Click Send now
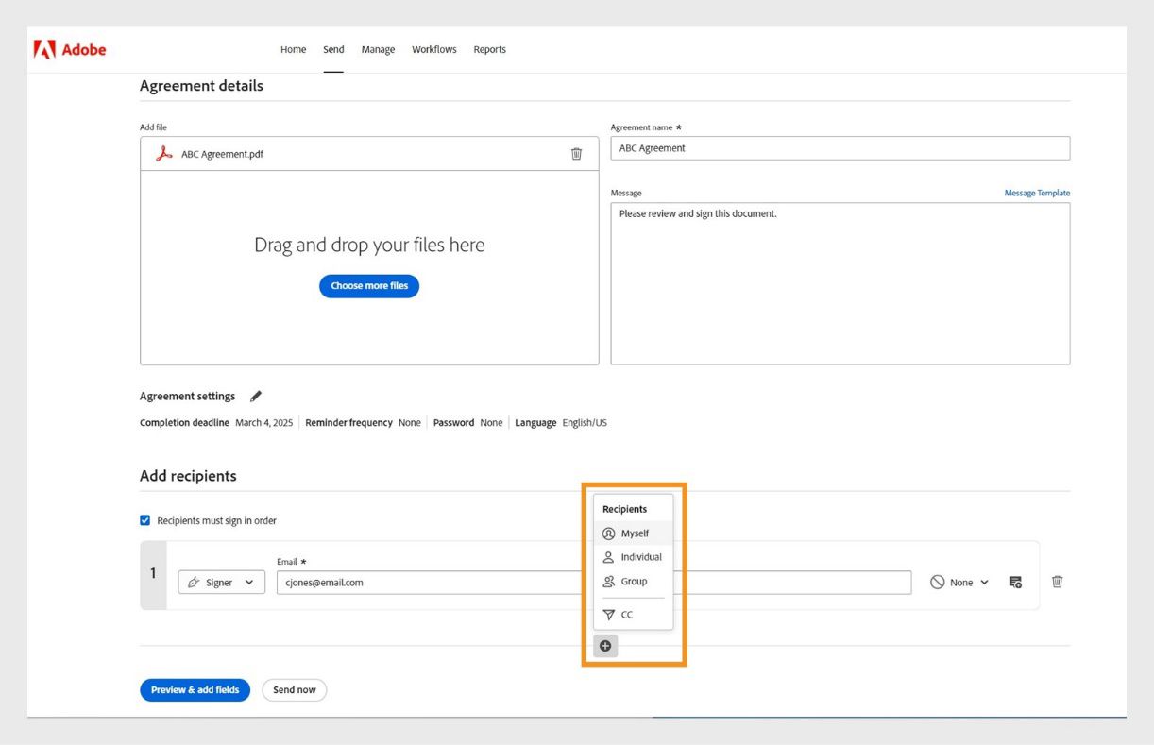1154x745 pixels. pyautogui.click(x=294, y=689)
